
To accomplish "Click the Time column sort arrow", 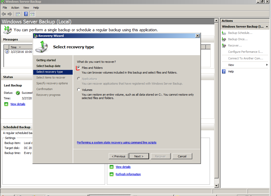I will click(x=20, y=47).
